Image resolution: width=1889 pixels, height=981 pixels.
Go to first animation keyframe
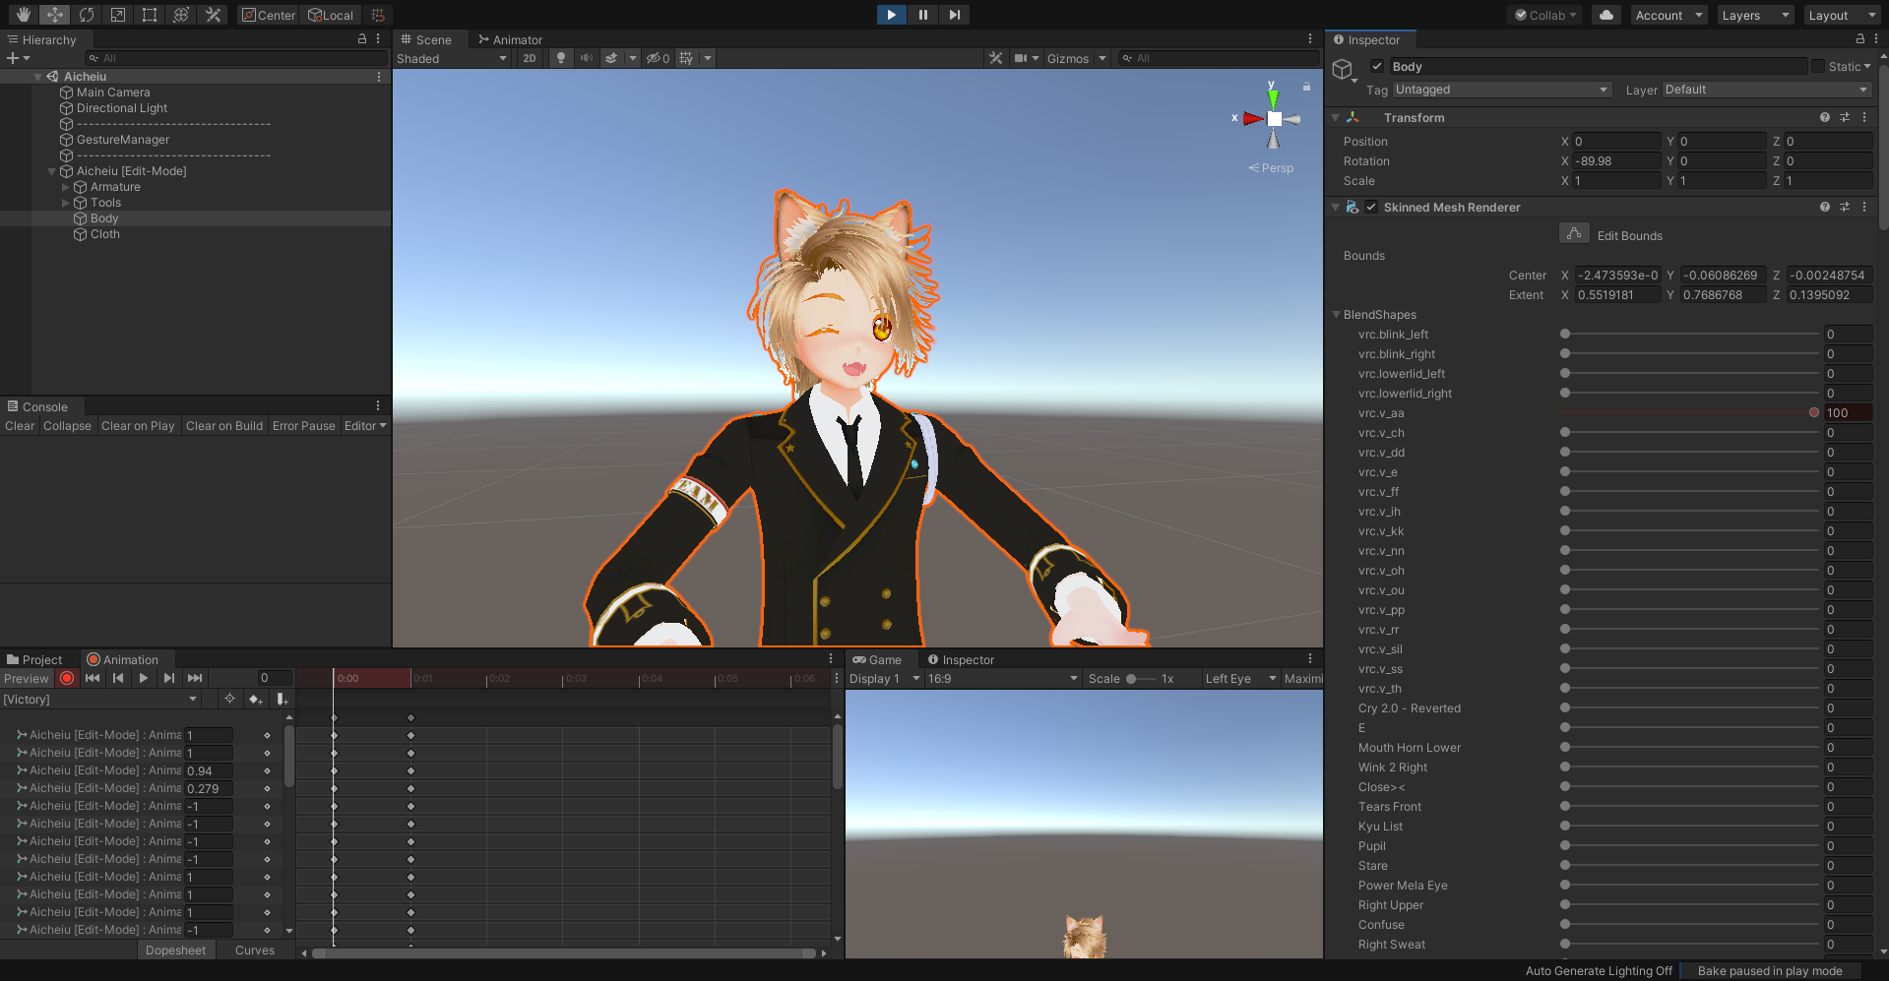(93, 678)
